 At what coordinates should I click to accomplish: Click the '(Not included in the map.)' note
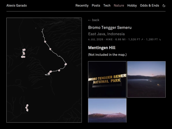(107, 55)
